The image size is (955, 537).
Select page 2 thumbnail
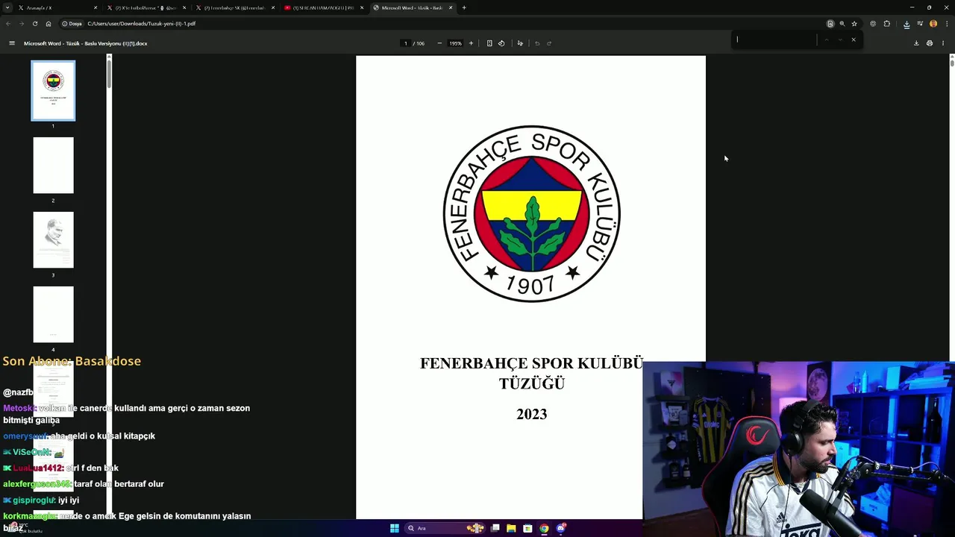(53, 165)
